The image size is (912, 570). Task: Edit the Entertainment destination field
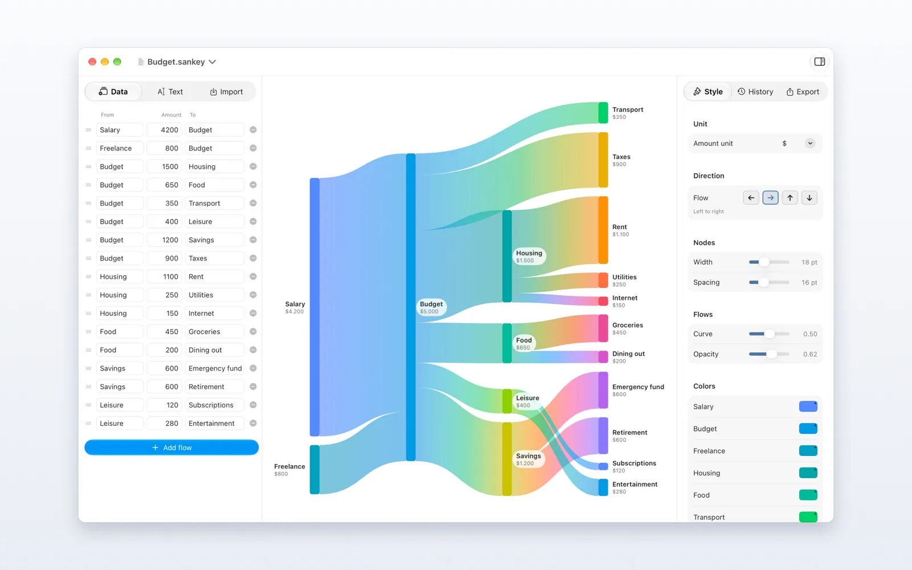tap(215, 423)
